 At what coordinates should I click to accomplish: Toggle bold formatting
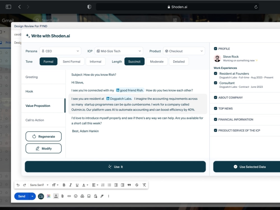coord(64,185)
